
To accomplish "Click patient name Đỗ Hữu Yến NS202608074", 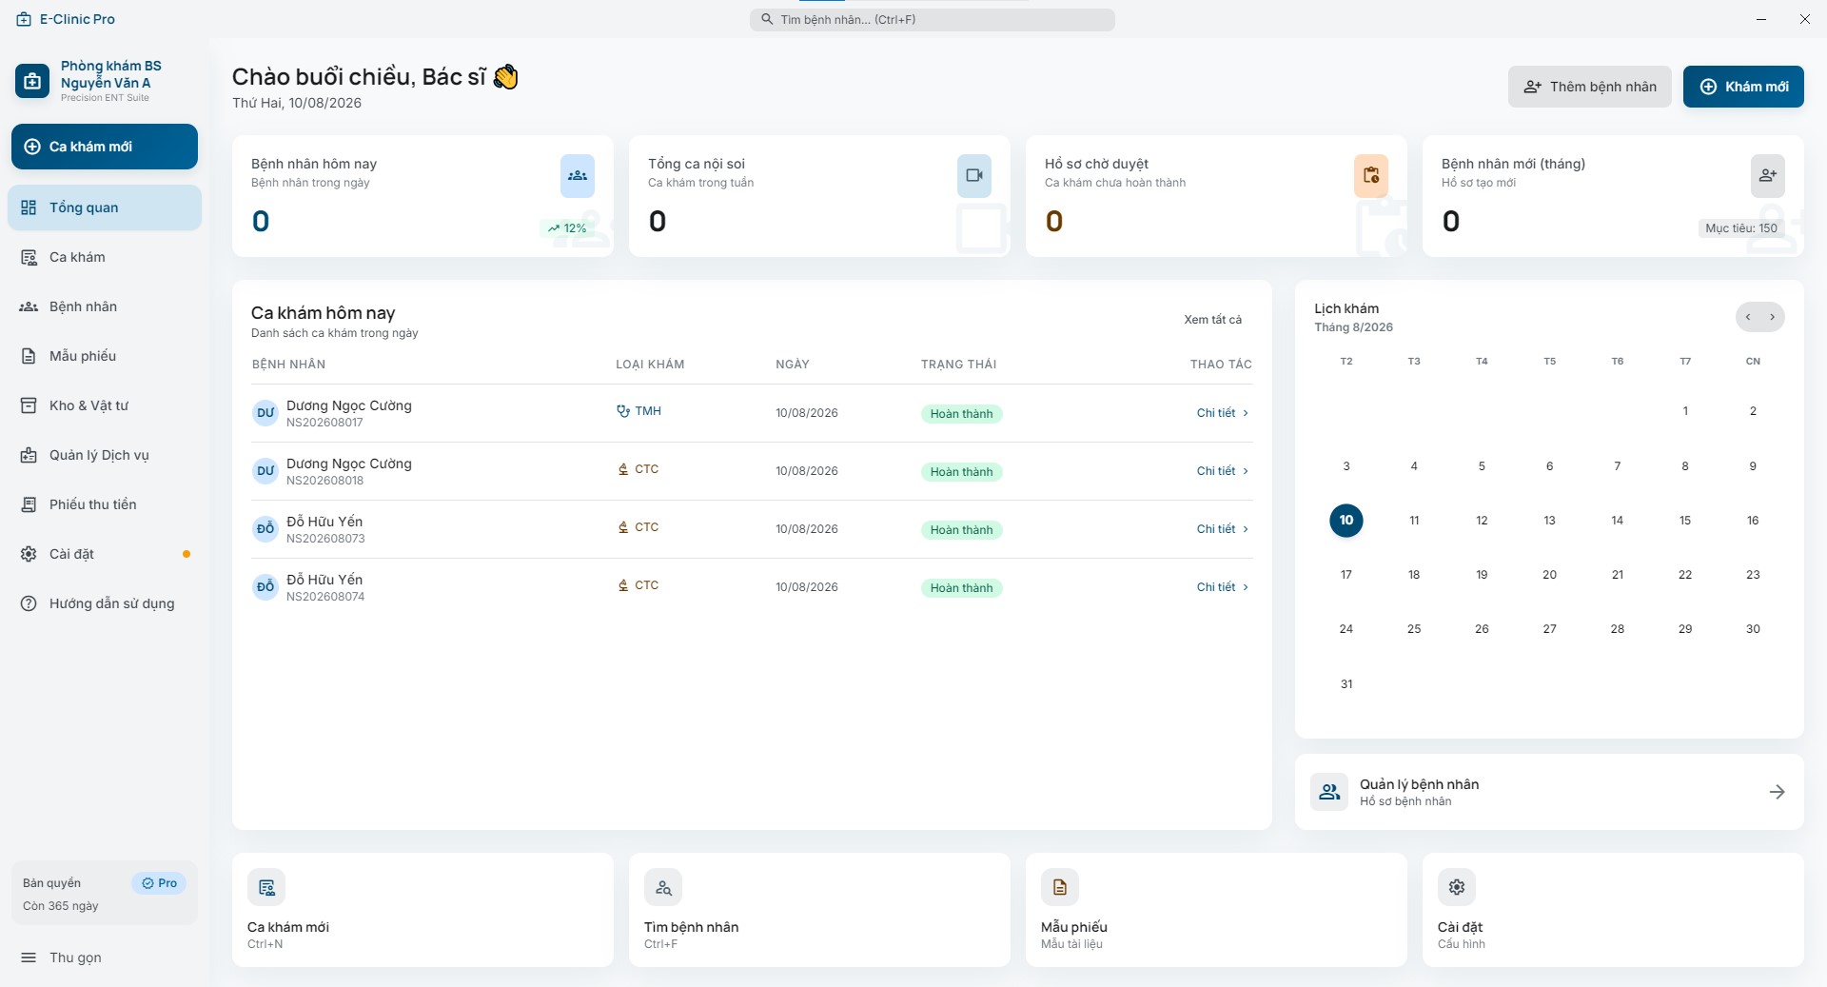I will [324, 580].
